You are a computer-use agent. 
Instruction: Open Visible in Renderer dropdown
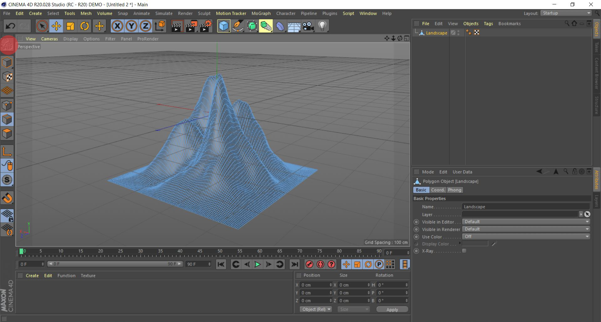click(526, 229)
